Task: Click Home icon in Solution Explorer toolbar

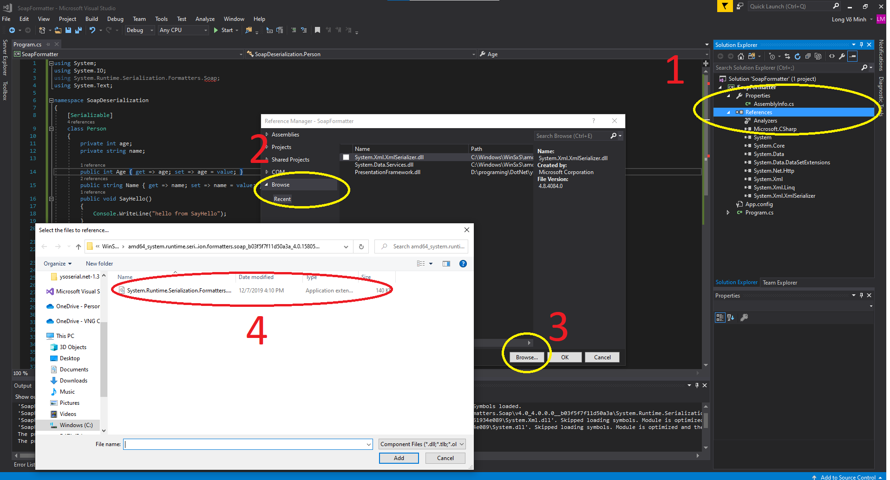Action: (x=740, y=56)
